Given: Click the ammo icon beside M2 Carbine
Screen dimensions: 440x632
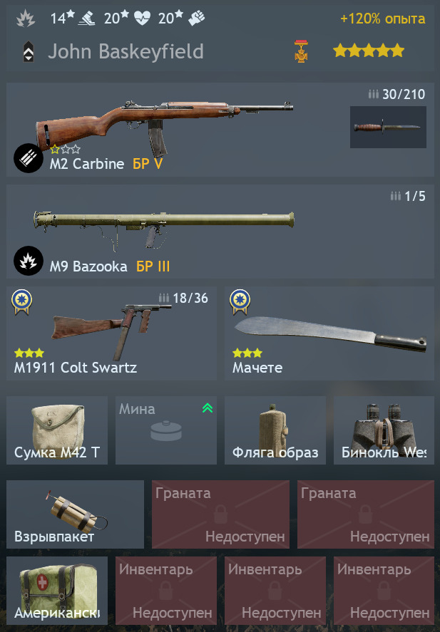Looking at the screenshot, I should (29, 158).
